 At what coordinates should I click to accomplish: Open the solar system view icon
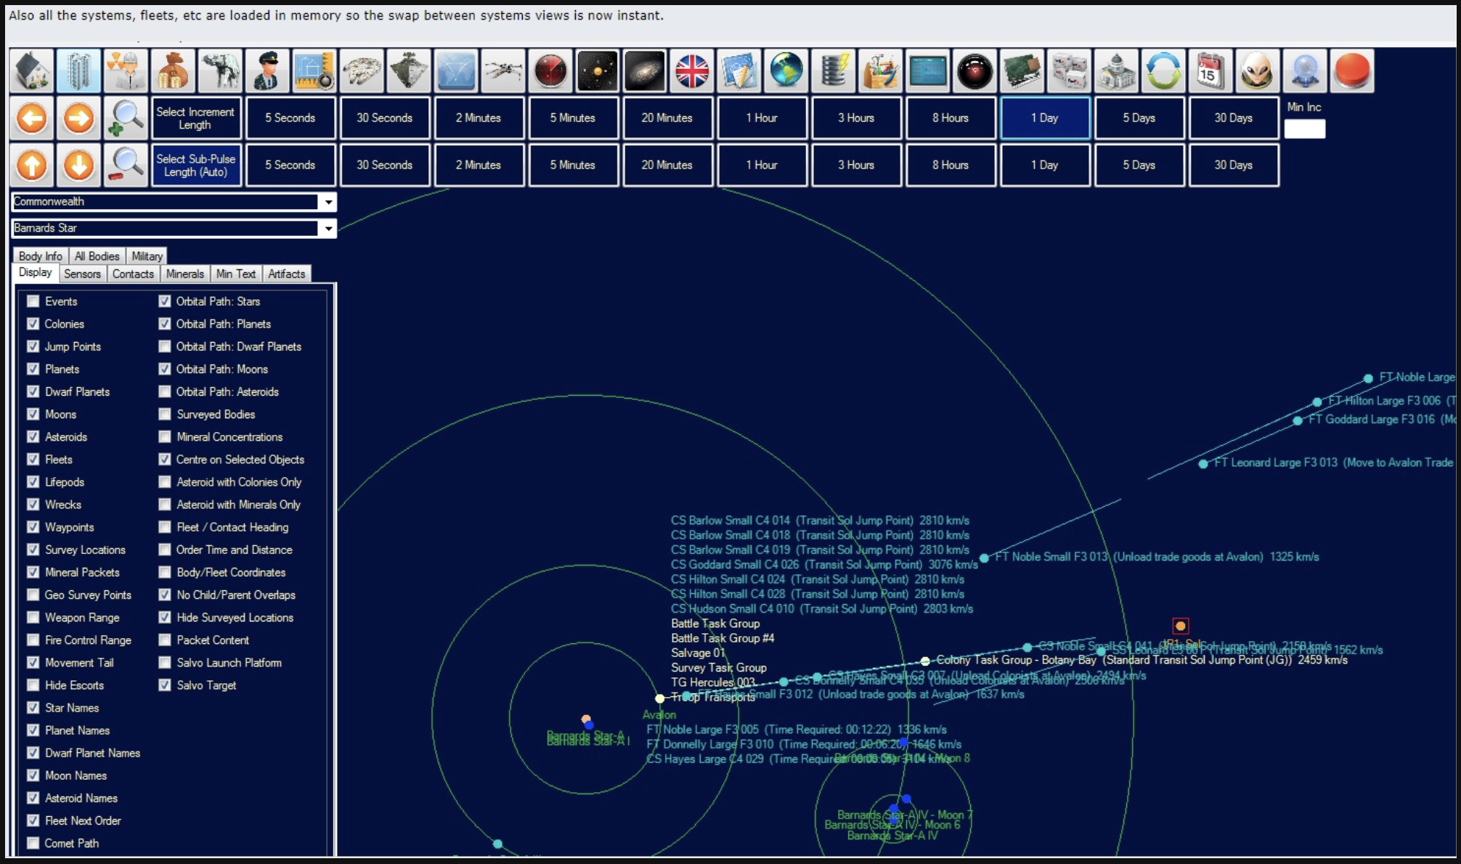click(x=598, y=71)
